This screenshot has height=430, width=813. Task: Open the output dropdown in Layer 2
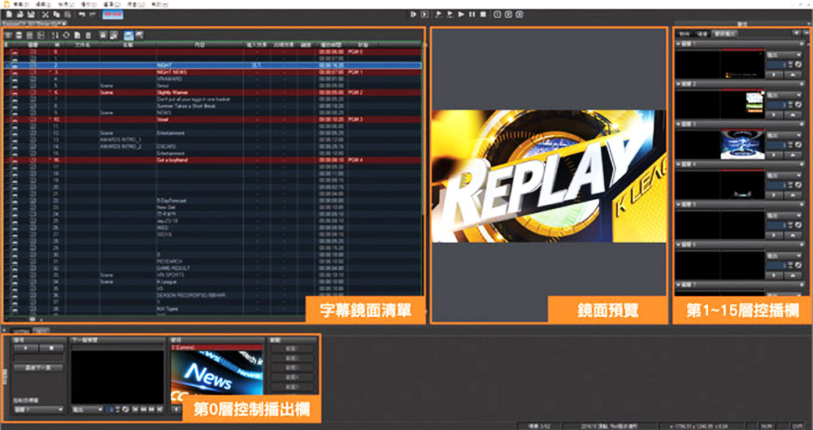tap(785, 95)
